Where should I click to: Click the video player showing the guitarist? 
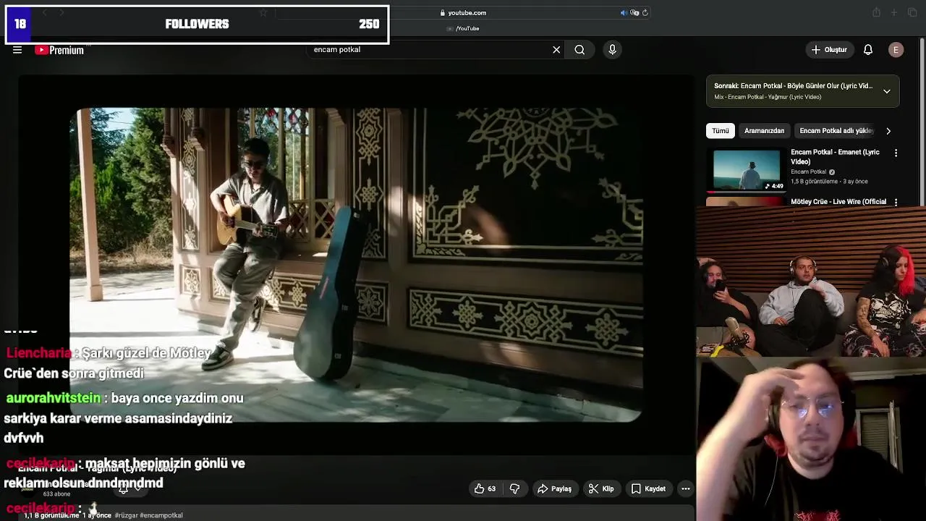click(356, 265)
